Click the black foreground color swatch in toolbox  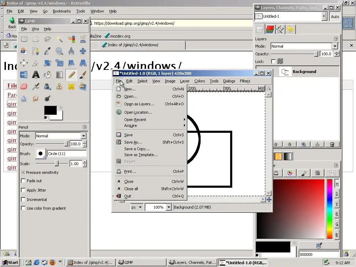[50, 111]
